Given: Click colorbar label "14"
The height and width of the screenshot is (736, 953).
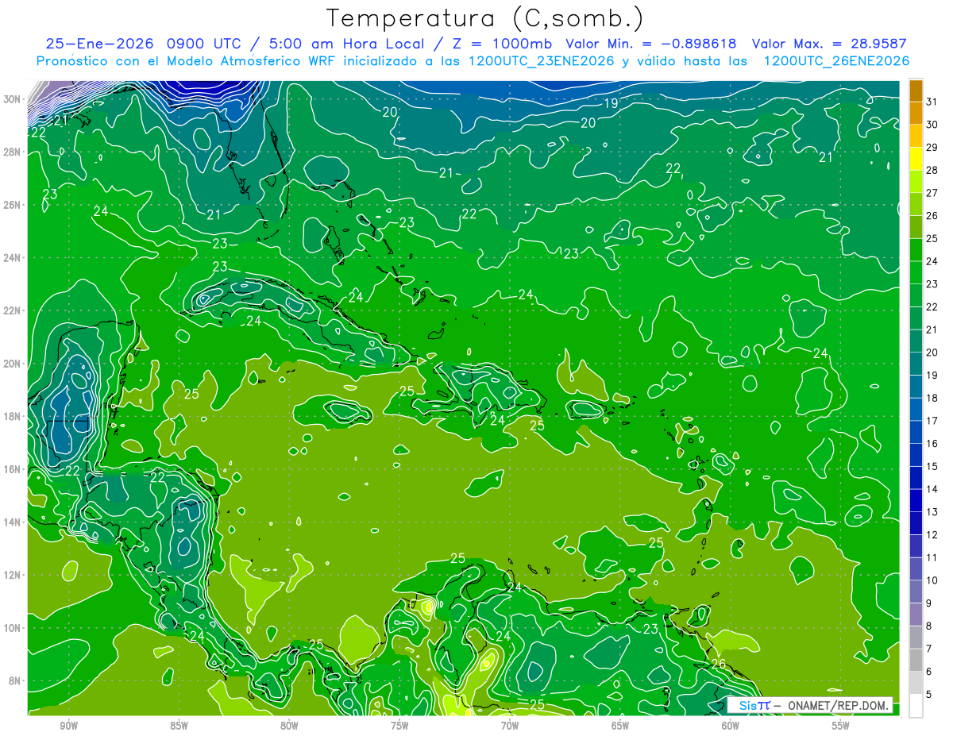Looking at the screenshot, I should click(932, 489).
